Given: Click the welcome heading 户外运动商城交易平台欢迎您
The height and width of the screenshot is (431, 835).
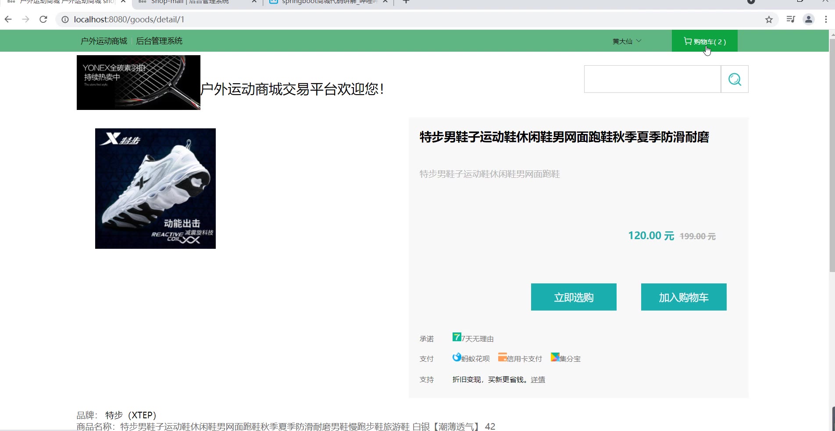Looking at the screenshot, I should pos(292,89).
